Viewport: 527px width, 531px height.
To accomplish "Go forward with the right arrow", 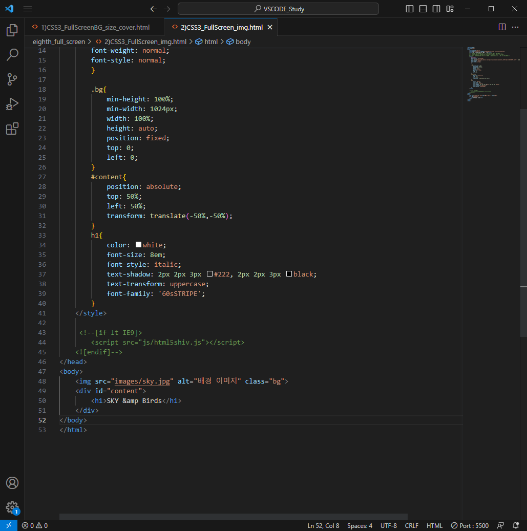I will tap(167, 9).
